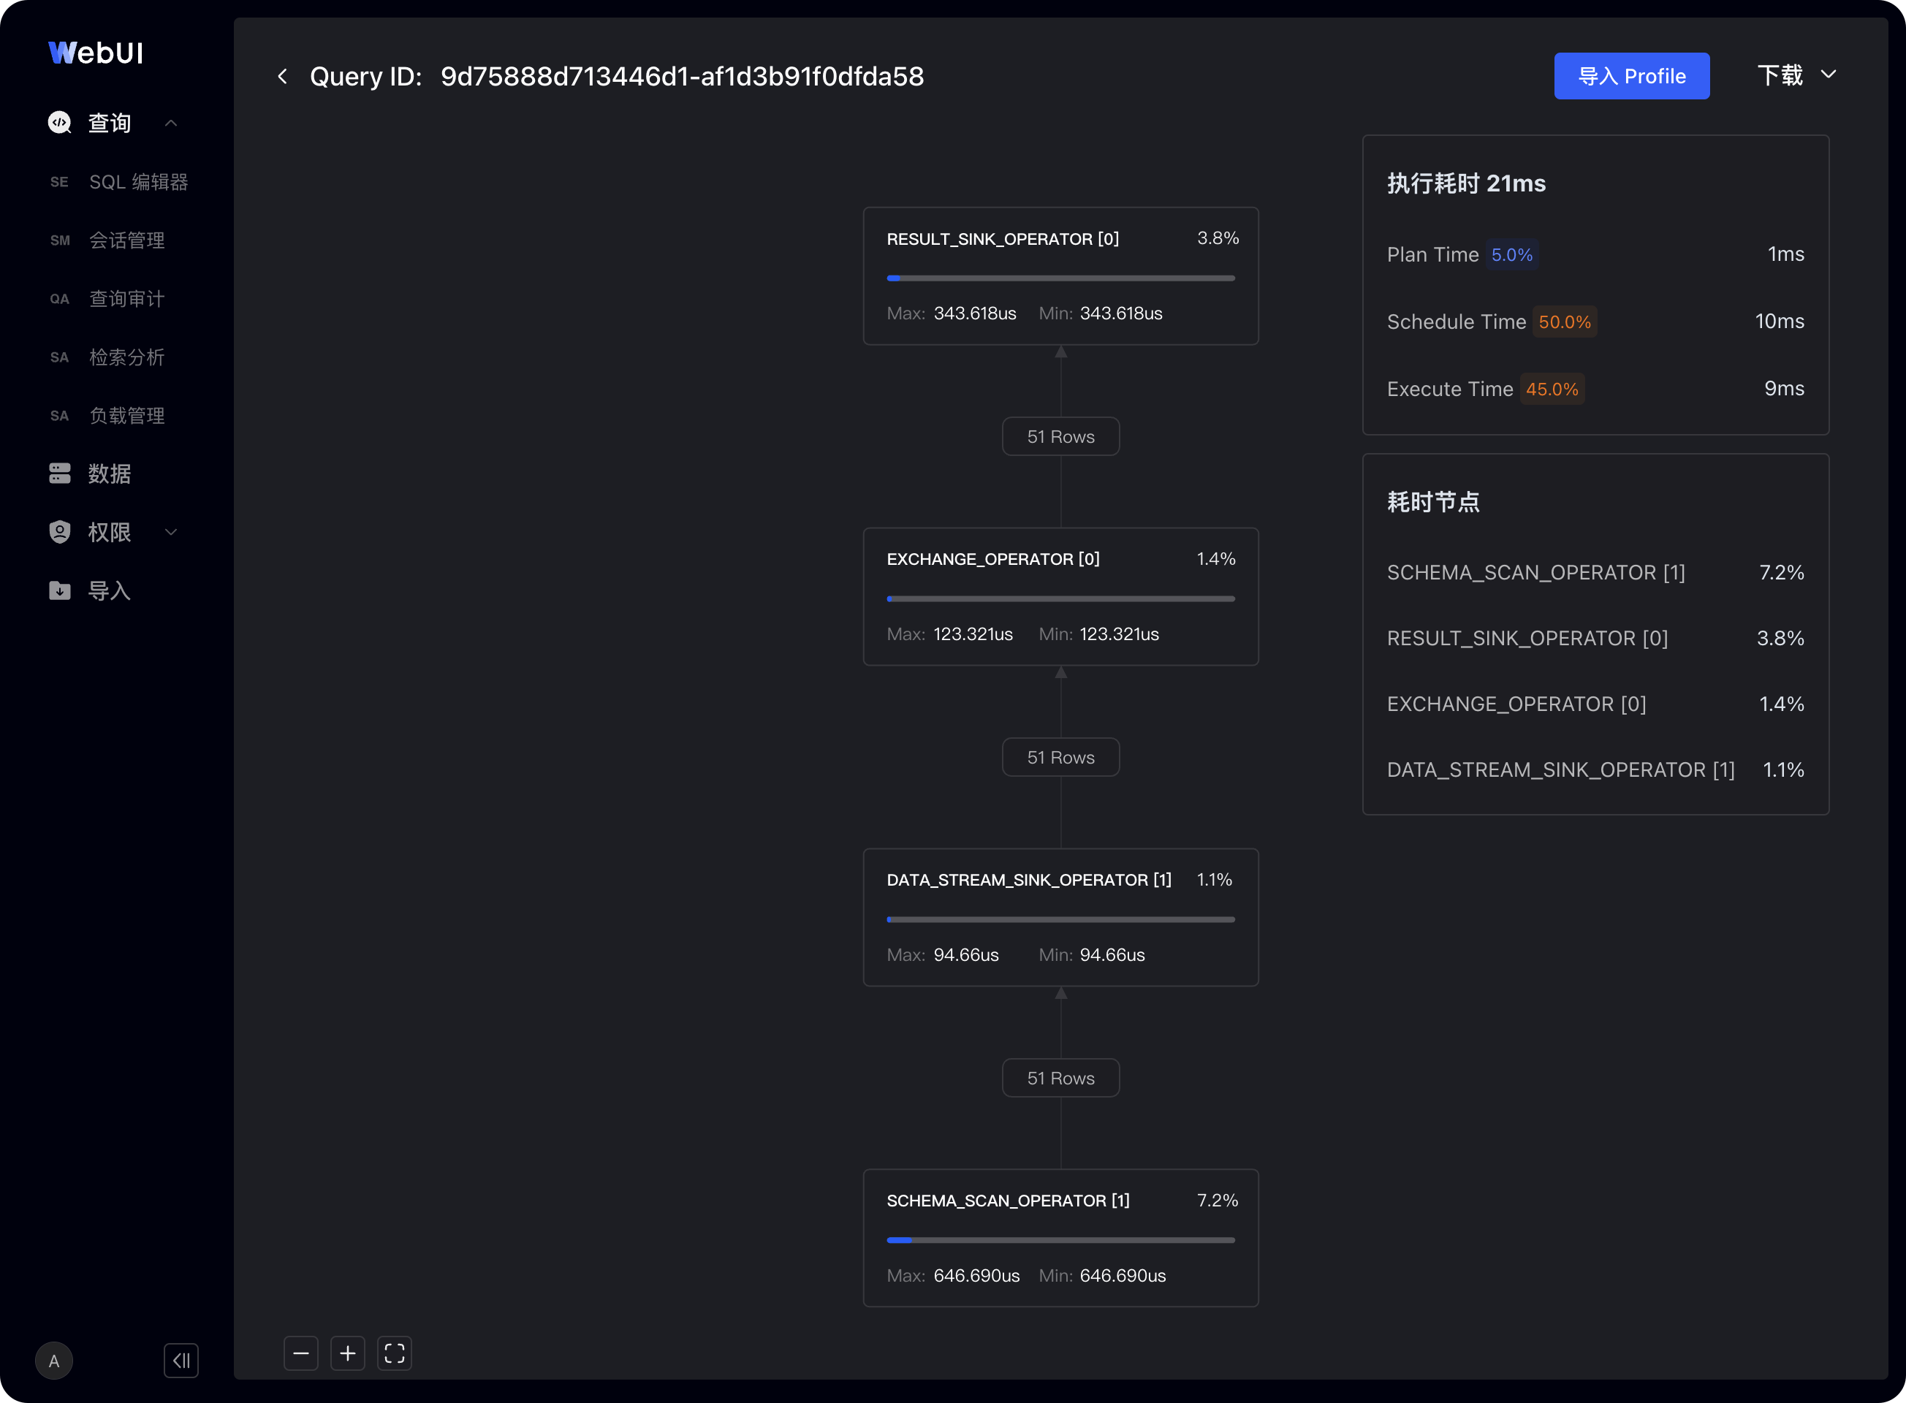This screenshot has width=1906, height=1403.
Task: Click 51 Rows label below EXCHANGE_OPERATOR
Action: 1061,757
